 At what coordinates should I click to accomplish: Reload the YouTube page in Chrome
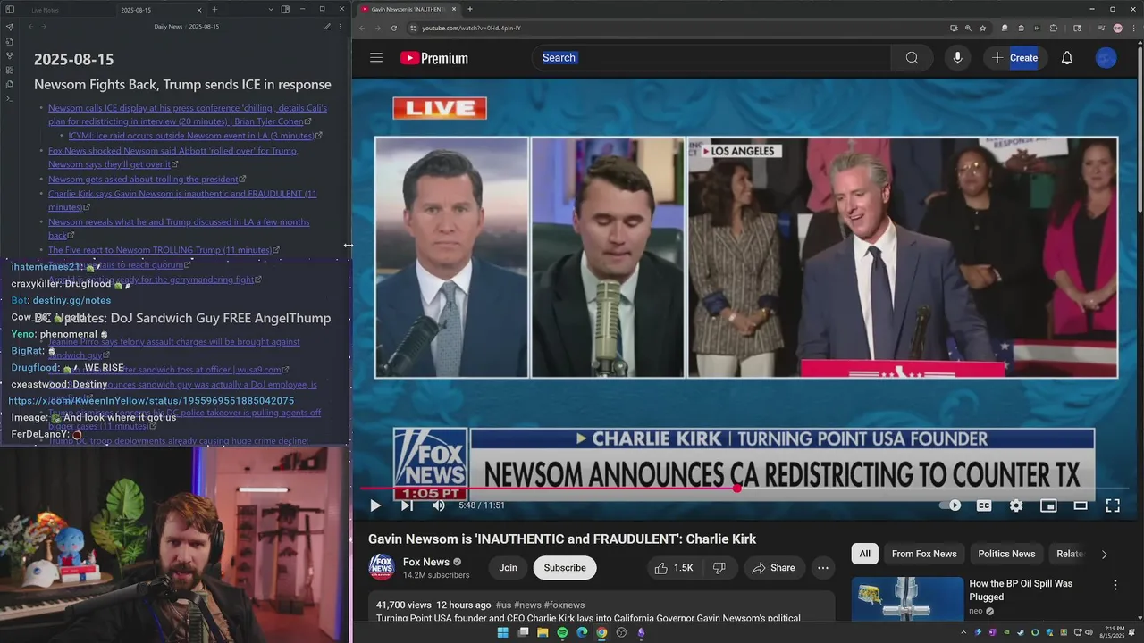point(394,28)
